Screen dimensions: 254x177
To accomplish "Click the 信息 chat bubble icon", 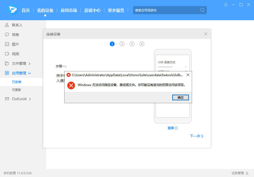I will 7,34.
